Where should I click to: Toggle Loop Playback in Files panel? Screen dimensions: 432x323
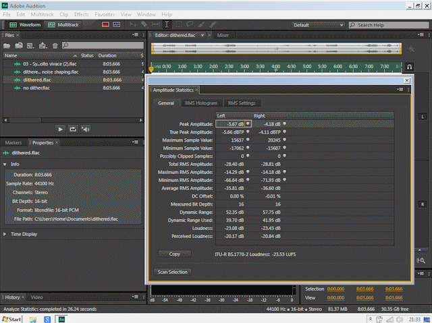pyautogui.click(x=73, y=129)
